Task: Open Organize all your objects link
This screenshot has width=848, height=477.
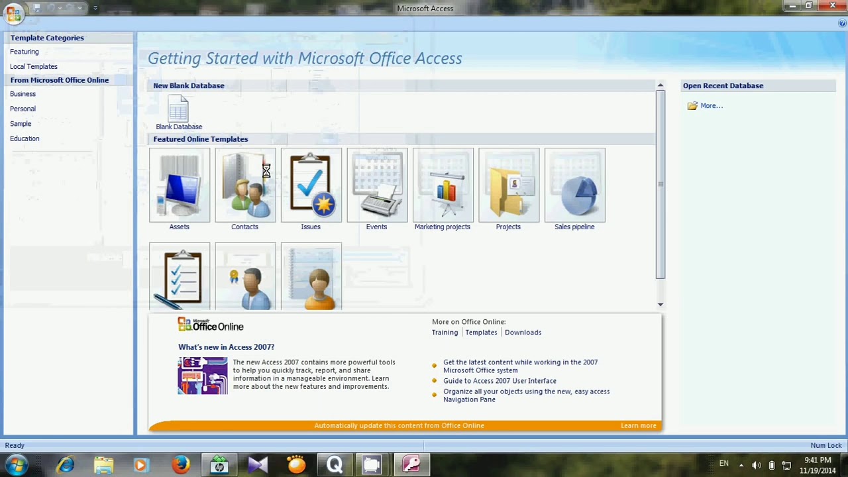Action: pos(526,396)
